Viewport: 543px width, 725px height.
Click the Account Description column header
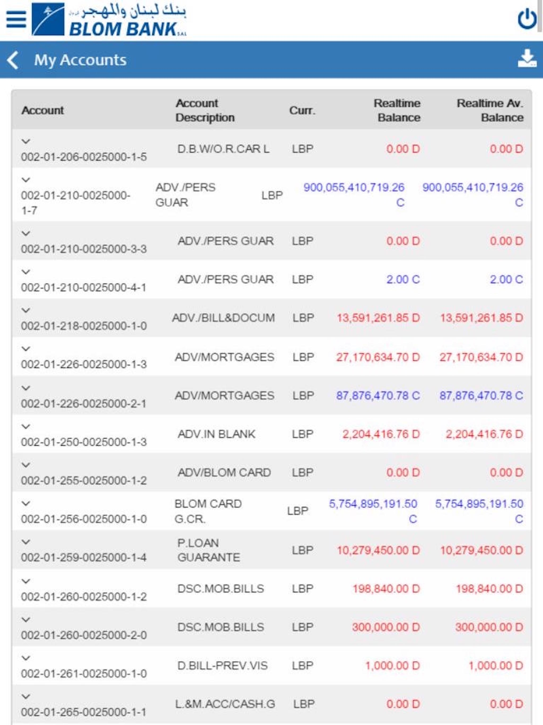click(205, 110)
